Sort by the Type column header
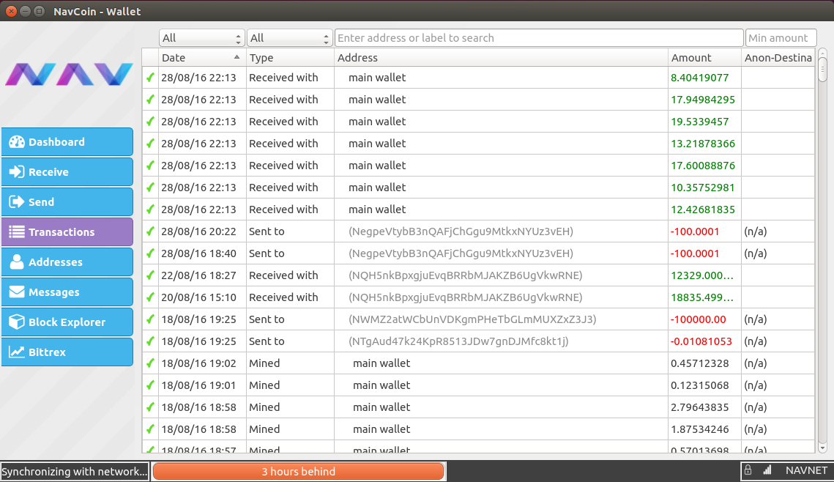Viewport: 834px width, 482px height. (x=290, y=57)
